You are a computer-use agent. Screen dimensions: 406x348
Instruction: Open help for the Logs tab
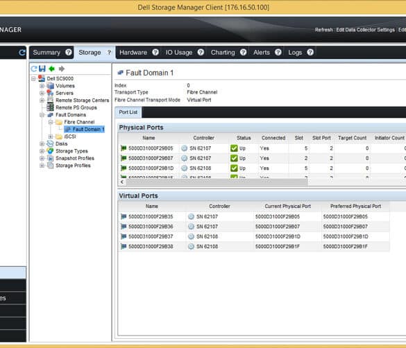tap(310, 52)
